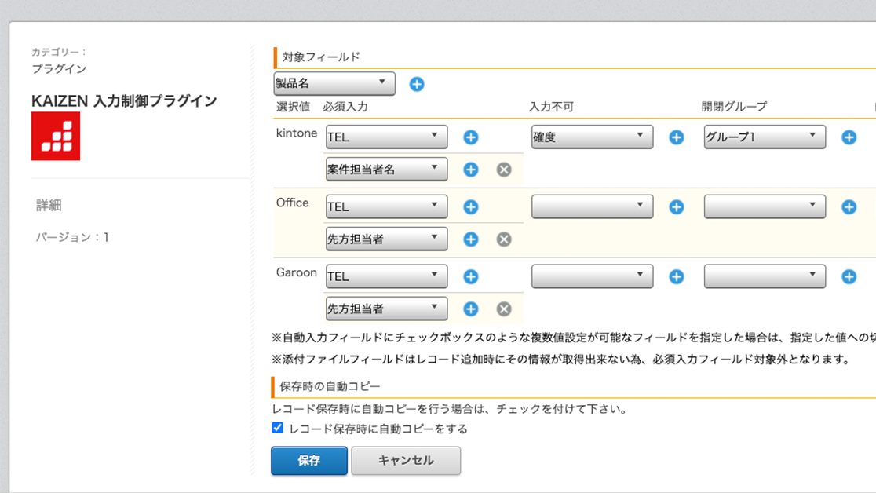The height and width of the screenshot is (493, 876).
Task: Click the 必須入力 column header
Action: point(345,107)
